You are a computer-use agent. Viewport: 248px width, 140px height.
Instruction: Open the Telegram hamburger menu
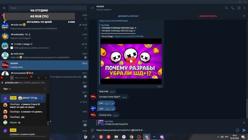coord(4,8)
